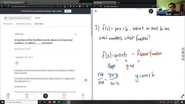The height and width of the screenshot is (104, 185).
Task: Star the OneClass page in address bar
Action: 60,6
